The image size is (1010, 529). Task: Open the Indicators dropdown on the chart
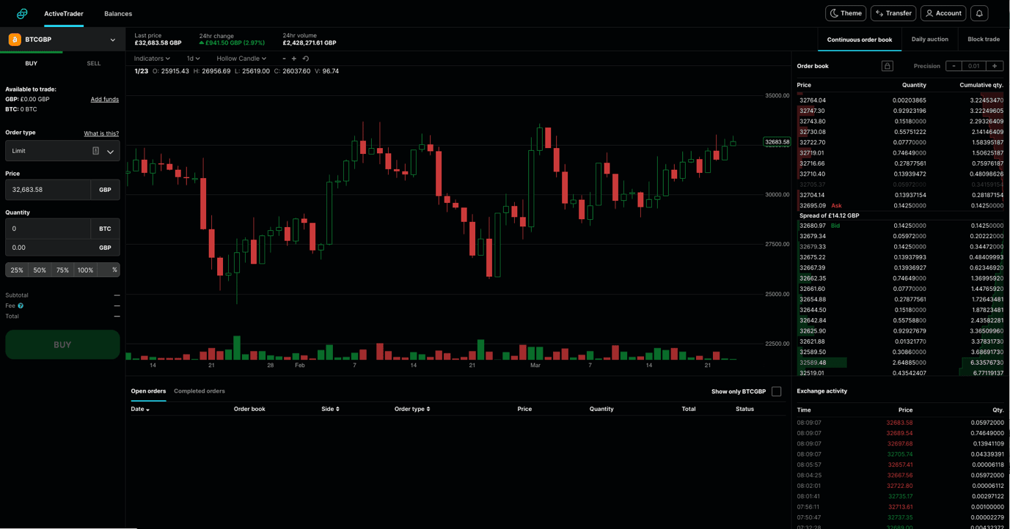pos(152,59)
